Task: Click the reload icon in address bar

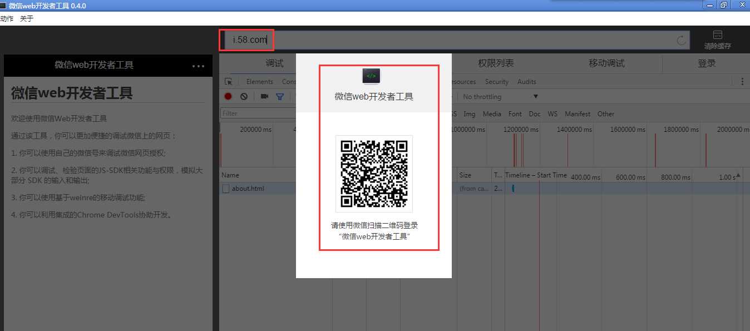Action: [x=681, y=41]
